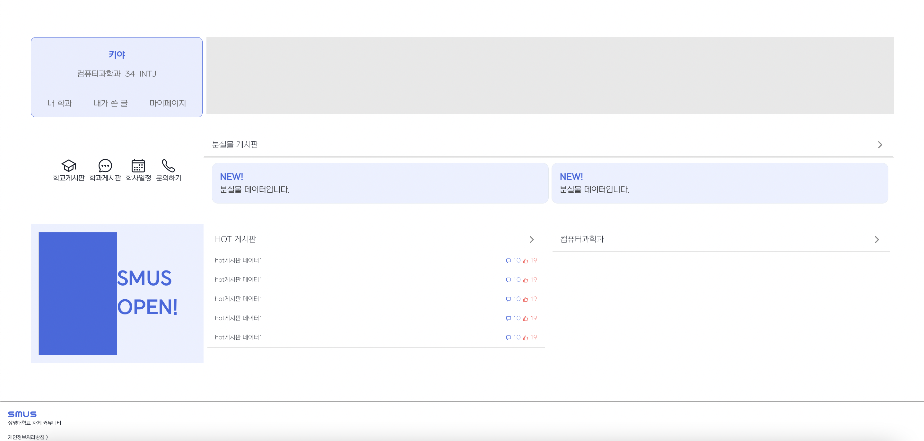Open the first hot게시판 데이터1 post
924x441 pixels.
(x=238, y=260)
